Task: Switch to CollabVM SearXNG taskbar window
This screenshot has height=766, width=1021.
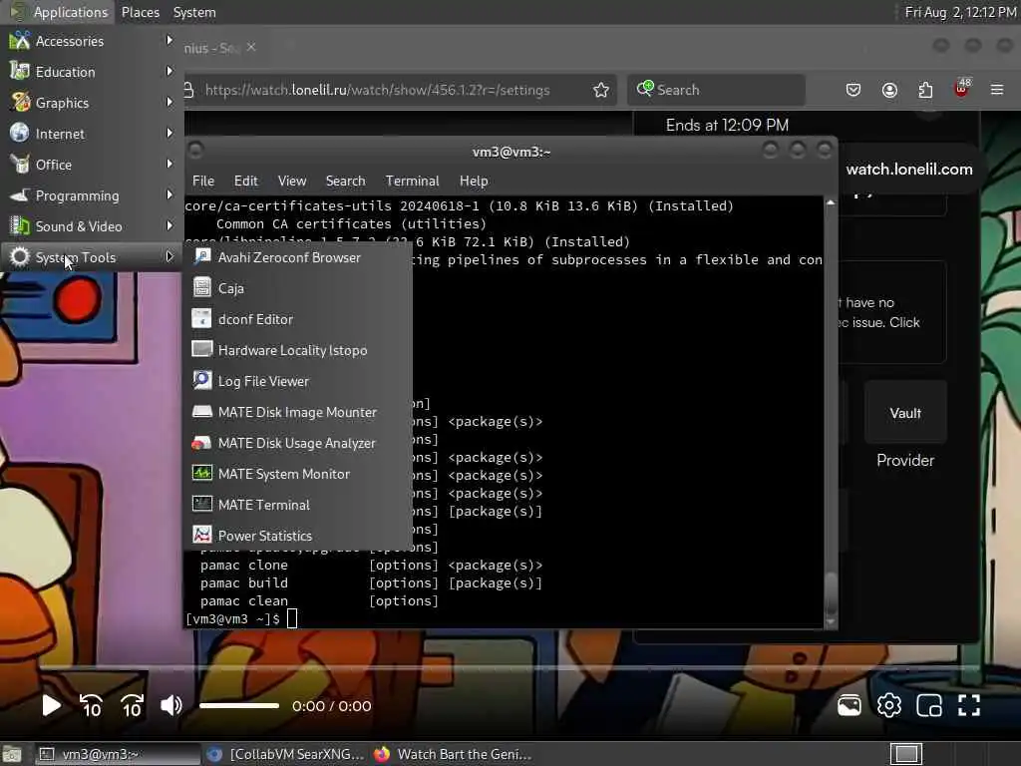Action: (x=285, y=754)
